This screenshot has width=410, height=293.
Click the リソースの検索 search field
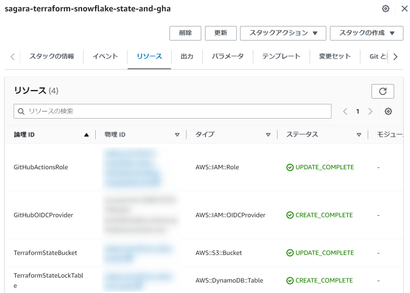(173, 111)
